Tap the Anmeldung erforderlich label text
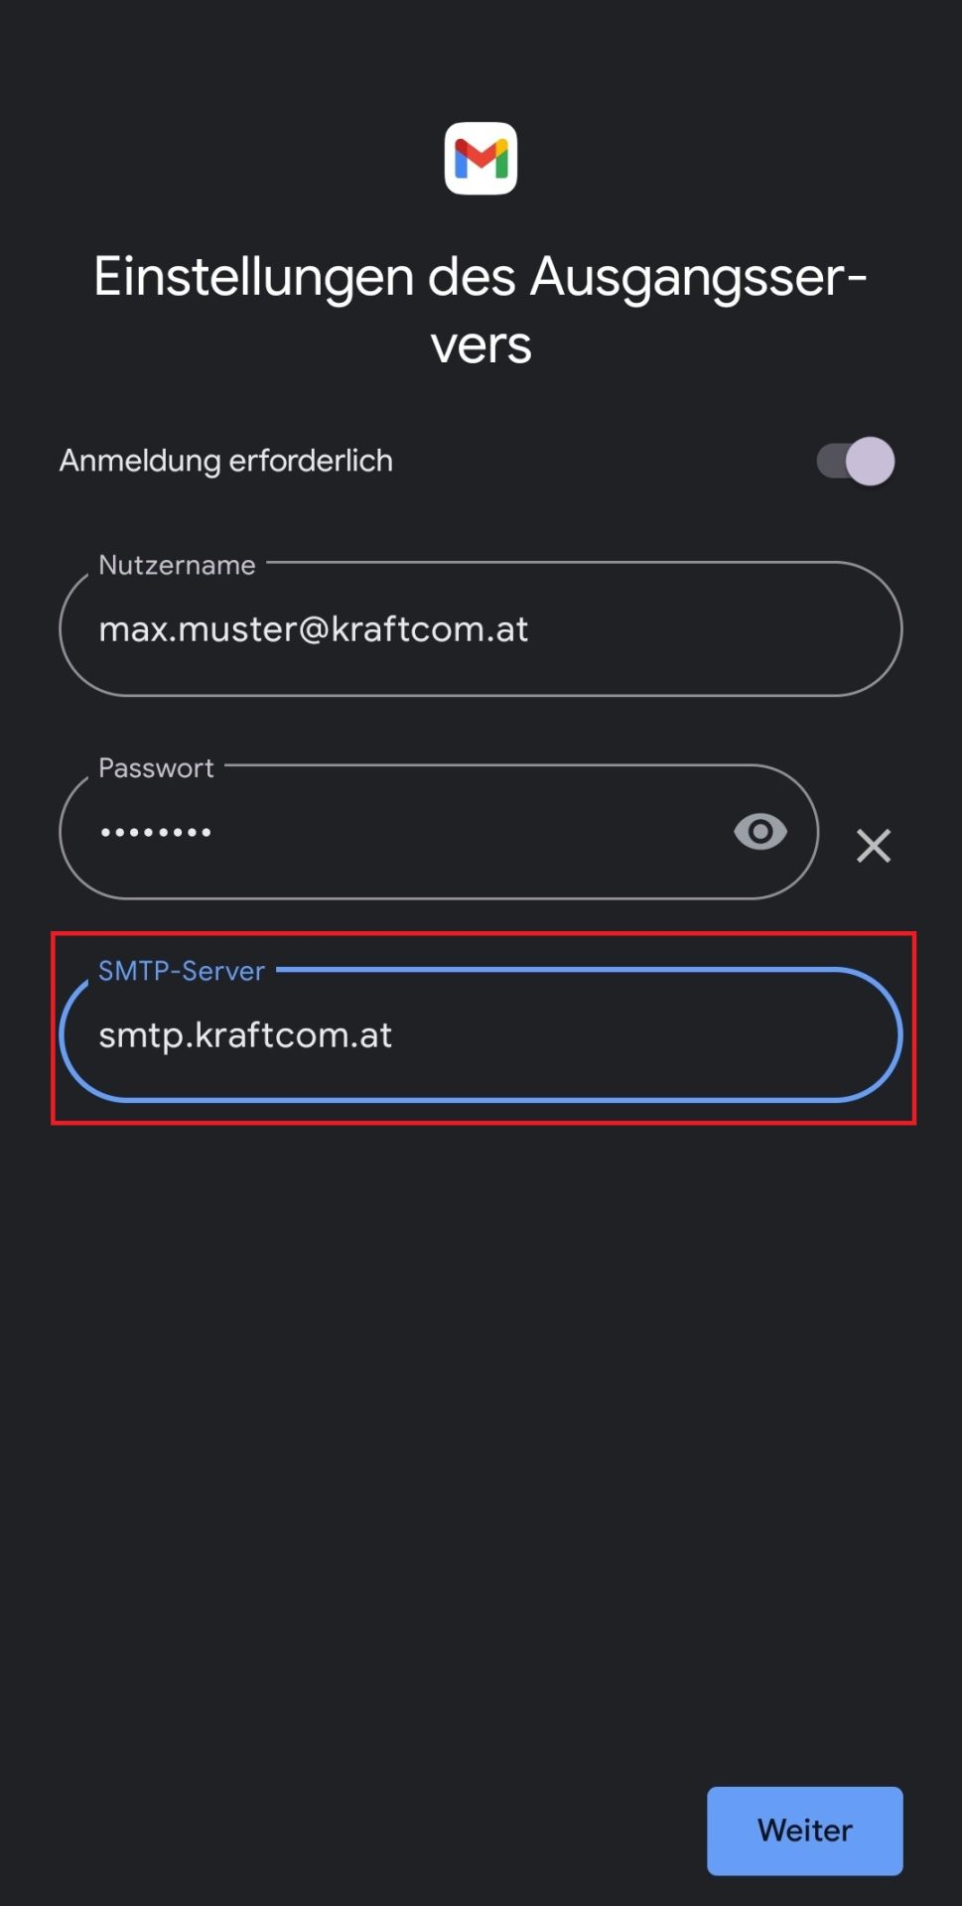The width and height of the screenshot is (962, 1906). [x=226, y=461]
